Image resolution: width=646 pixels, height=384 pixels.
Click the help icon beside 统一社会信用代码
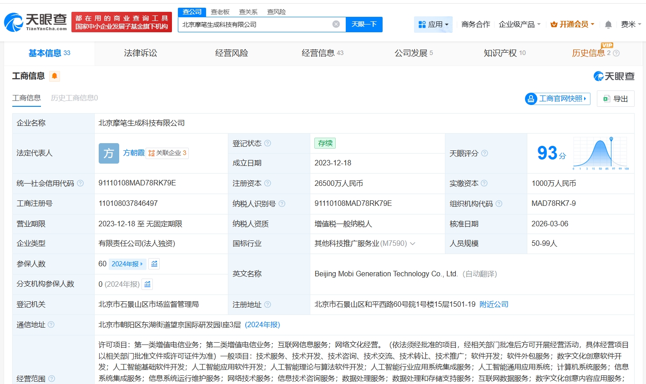(x=80, y=184)
